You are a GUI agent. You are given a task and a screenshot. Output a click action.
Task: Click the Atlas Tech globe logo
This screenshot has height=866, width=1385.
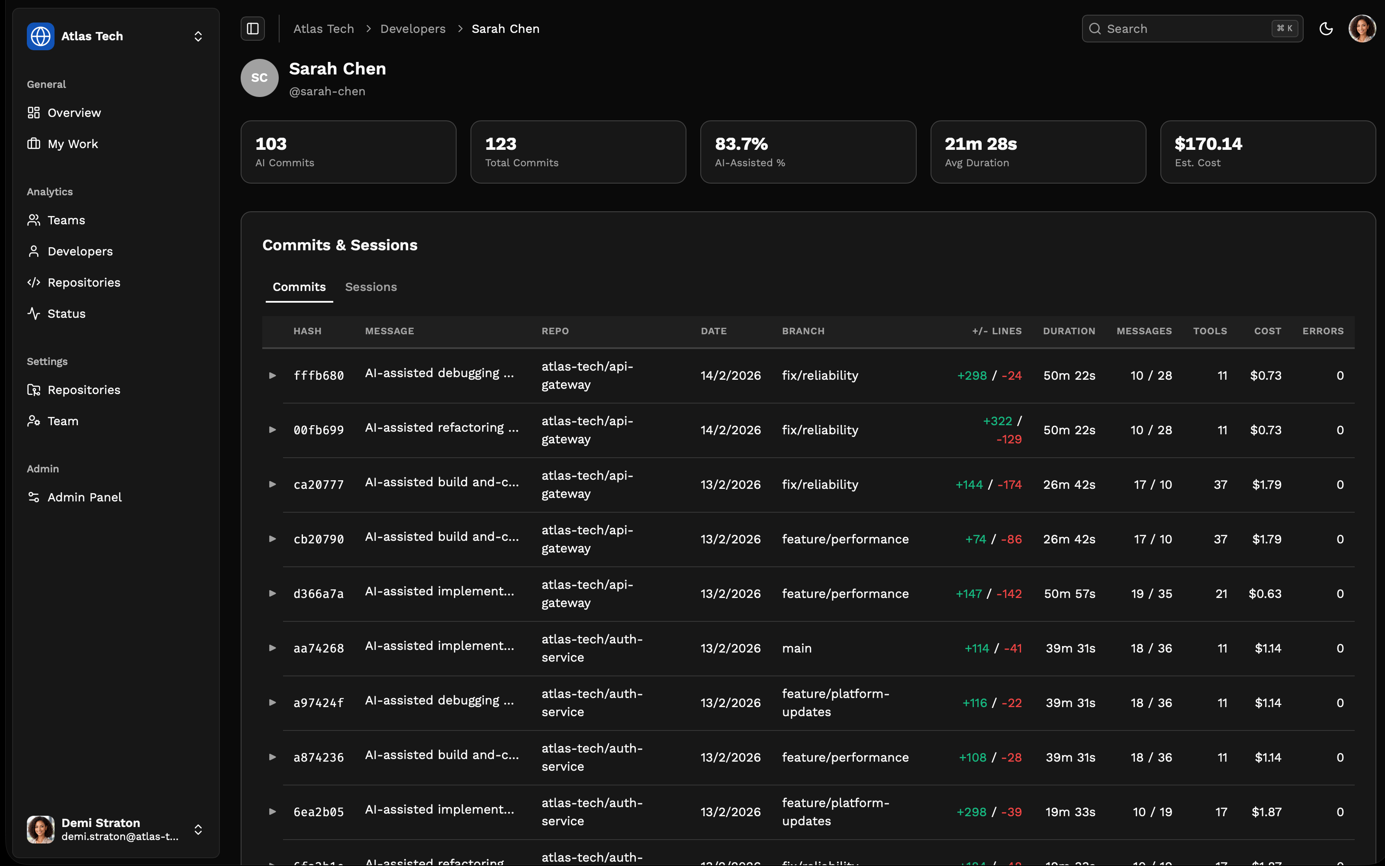coord(41,36)
